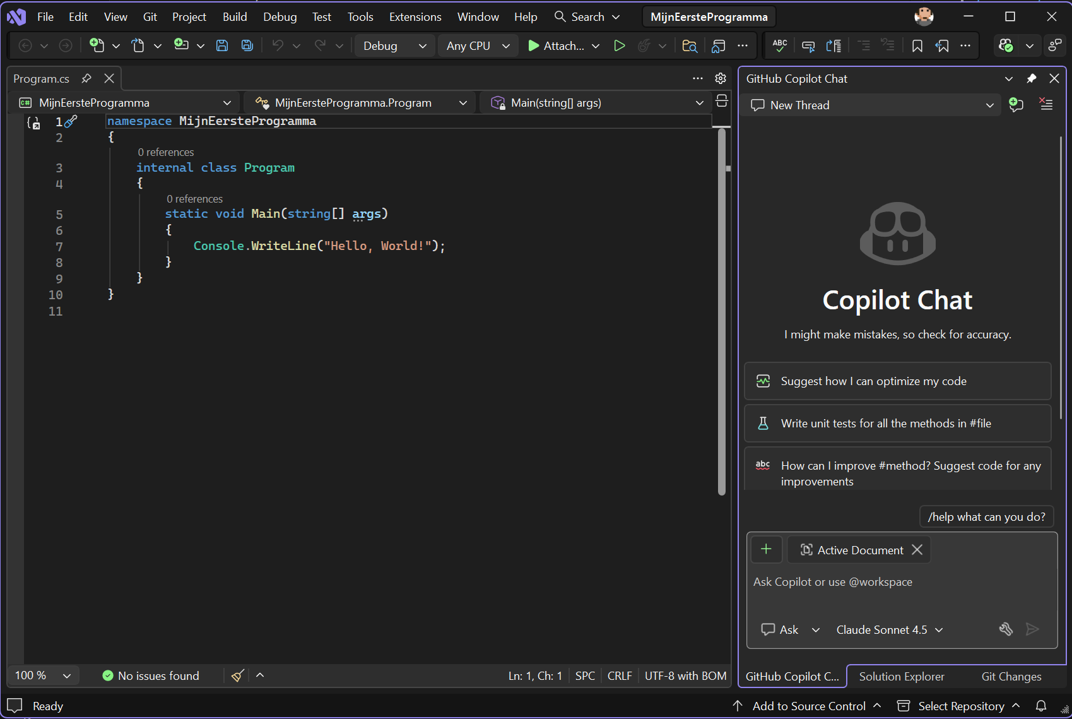Screen dimensions: 1072x719
Task: Click the GitHub Copilot status icon in toolbar
Action: pyautogui.click(x=1006, y=45)
